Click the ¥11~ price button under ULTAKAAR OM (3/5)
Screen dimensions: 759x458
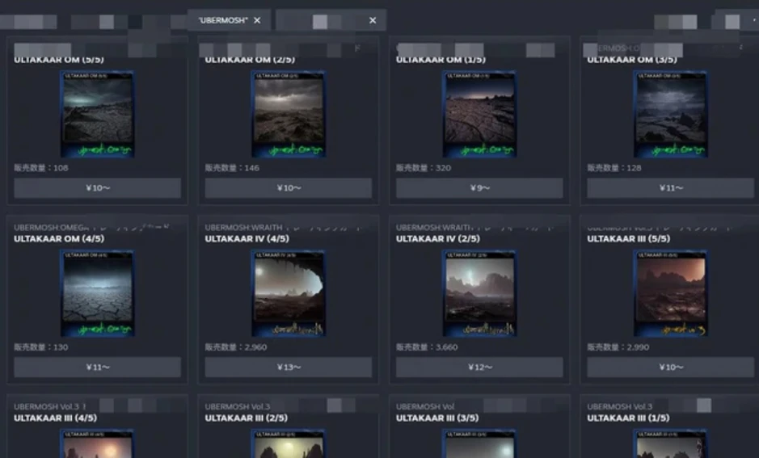(x=670, y=187)
